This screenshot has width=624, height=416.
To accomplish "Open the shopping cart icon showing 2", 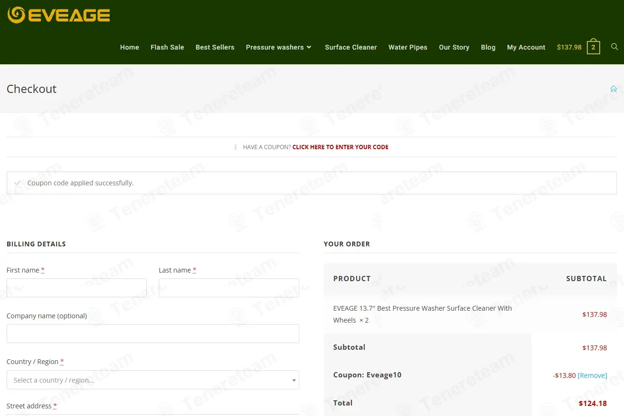I will 593,47.
